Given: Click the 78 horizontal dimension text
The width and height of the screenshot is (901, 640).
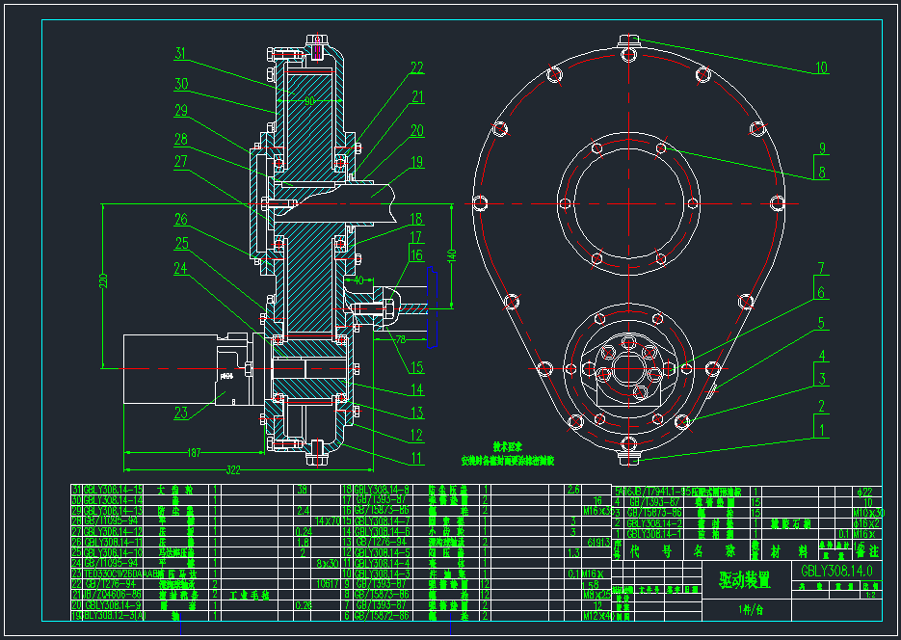Looking at the screenshot, I should pos(401,340).
